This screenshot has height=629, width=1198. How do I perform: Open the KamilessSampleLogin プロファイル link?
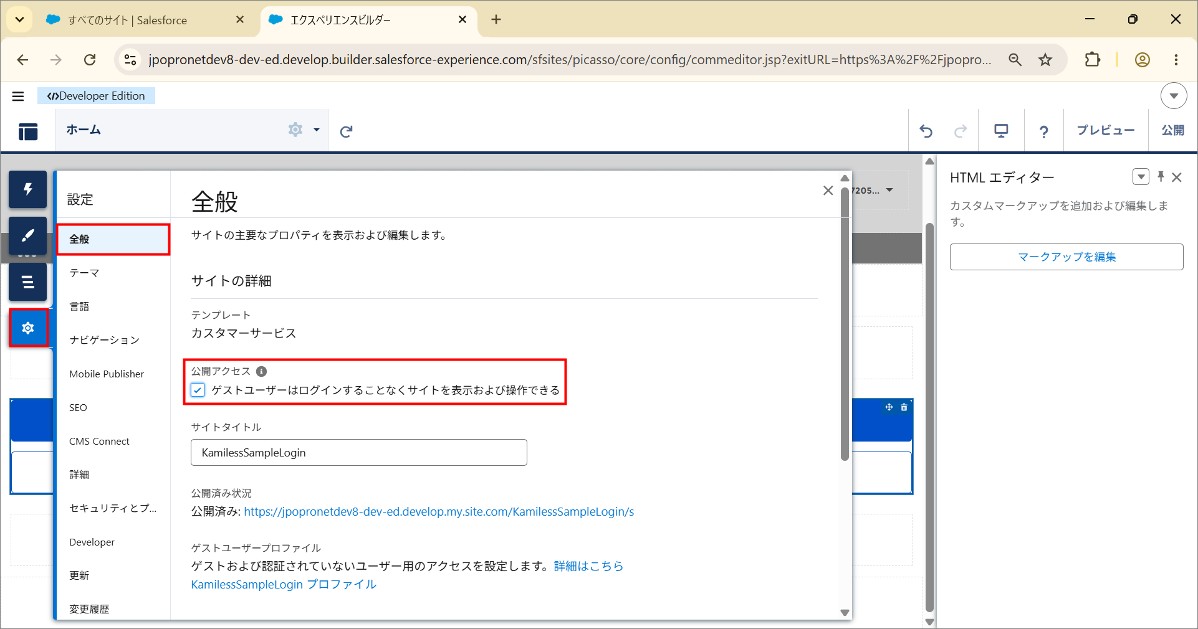pos(284,584)
